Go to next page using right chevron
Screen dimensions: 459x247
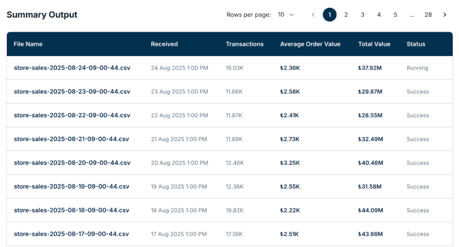point(445,15)
